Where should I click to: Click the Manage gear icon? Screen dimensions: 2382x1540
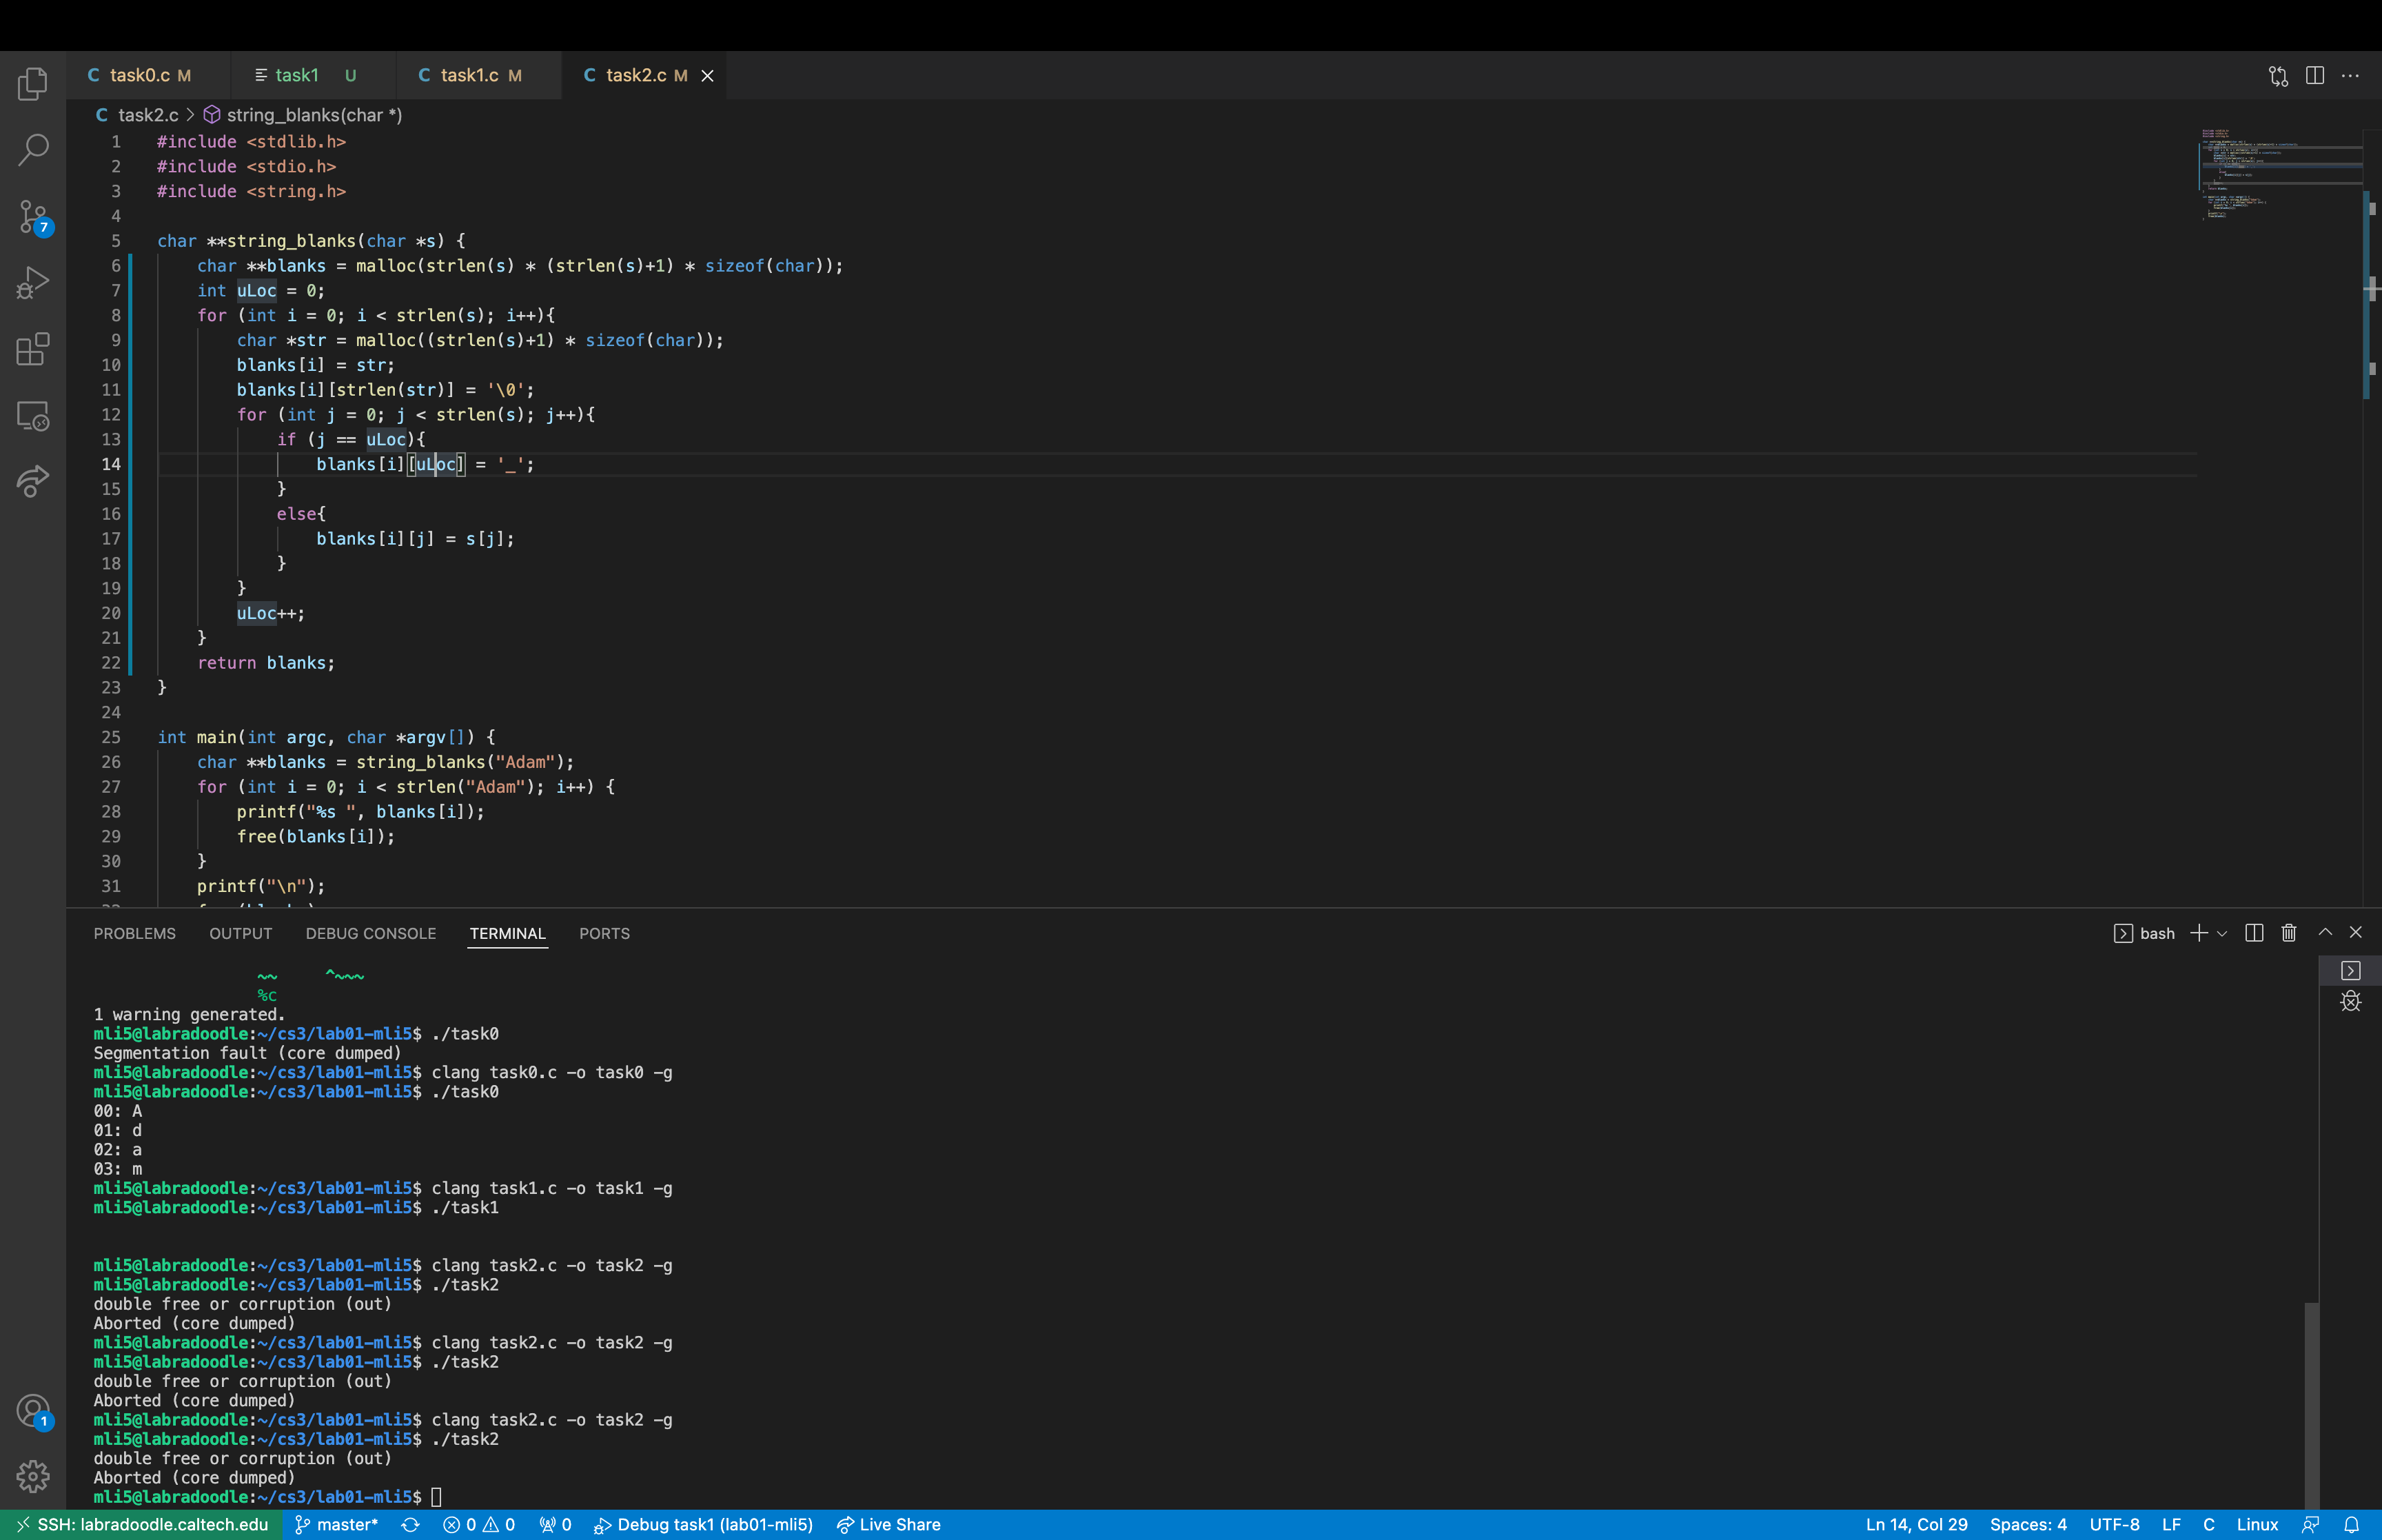point(32,1476)
